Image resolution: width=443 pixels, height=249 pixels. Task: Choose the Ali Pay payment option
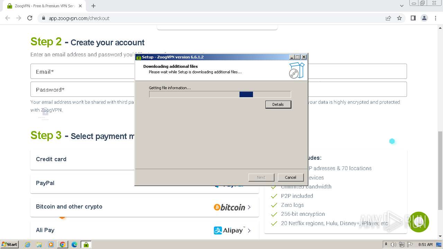(145, 230)
